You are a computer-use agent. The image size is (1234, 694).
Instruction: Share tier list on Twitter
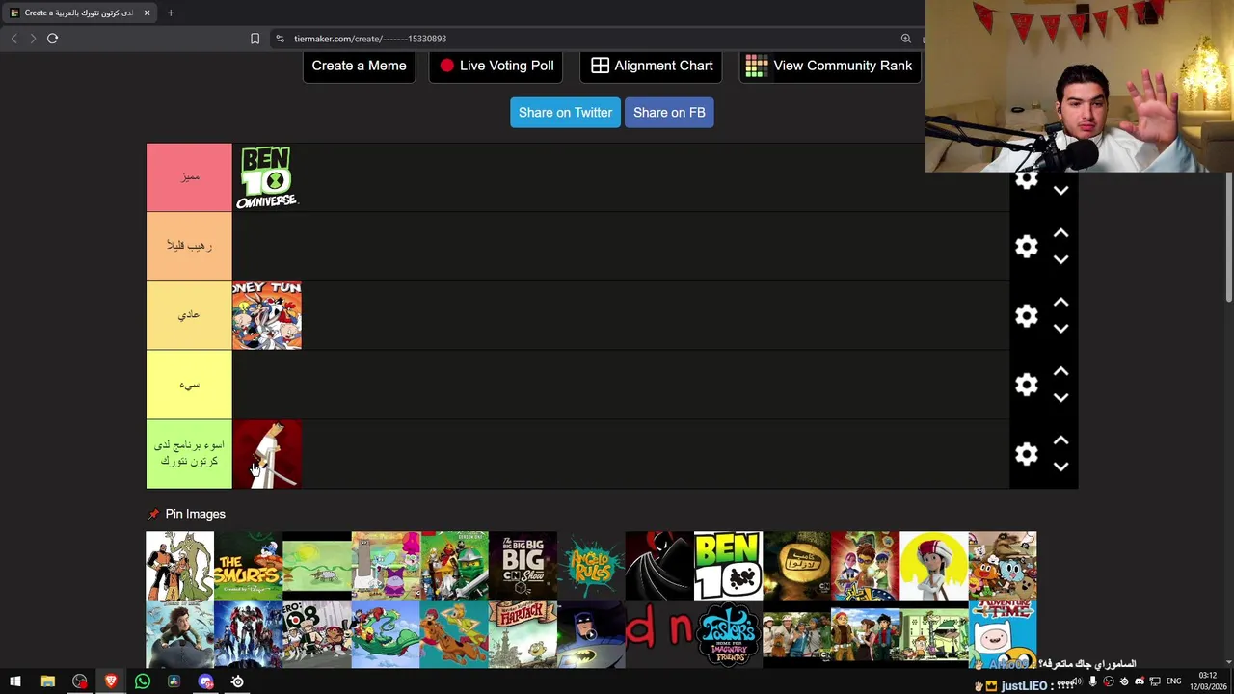[x=565, y=113]
